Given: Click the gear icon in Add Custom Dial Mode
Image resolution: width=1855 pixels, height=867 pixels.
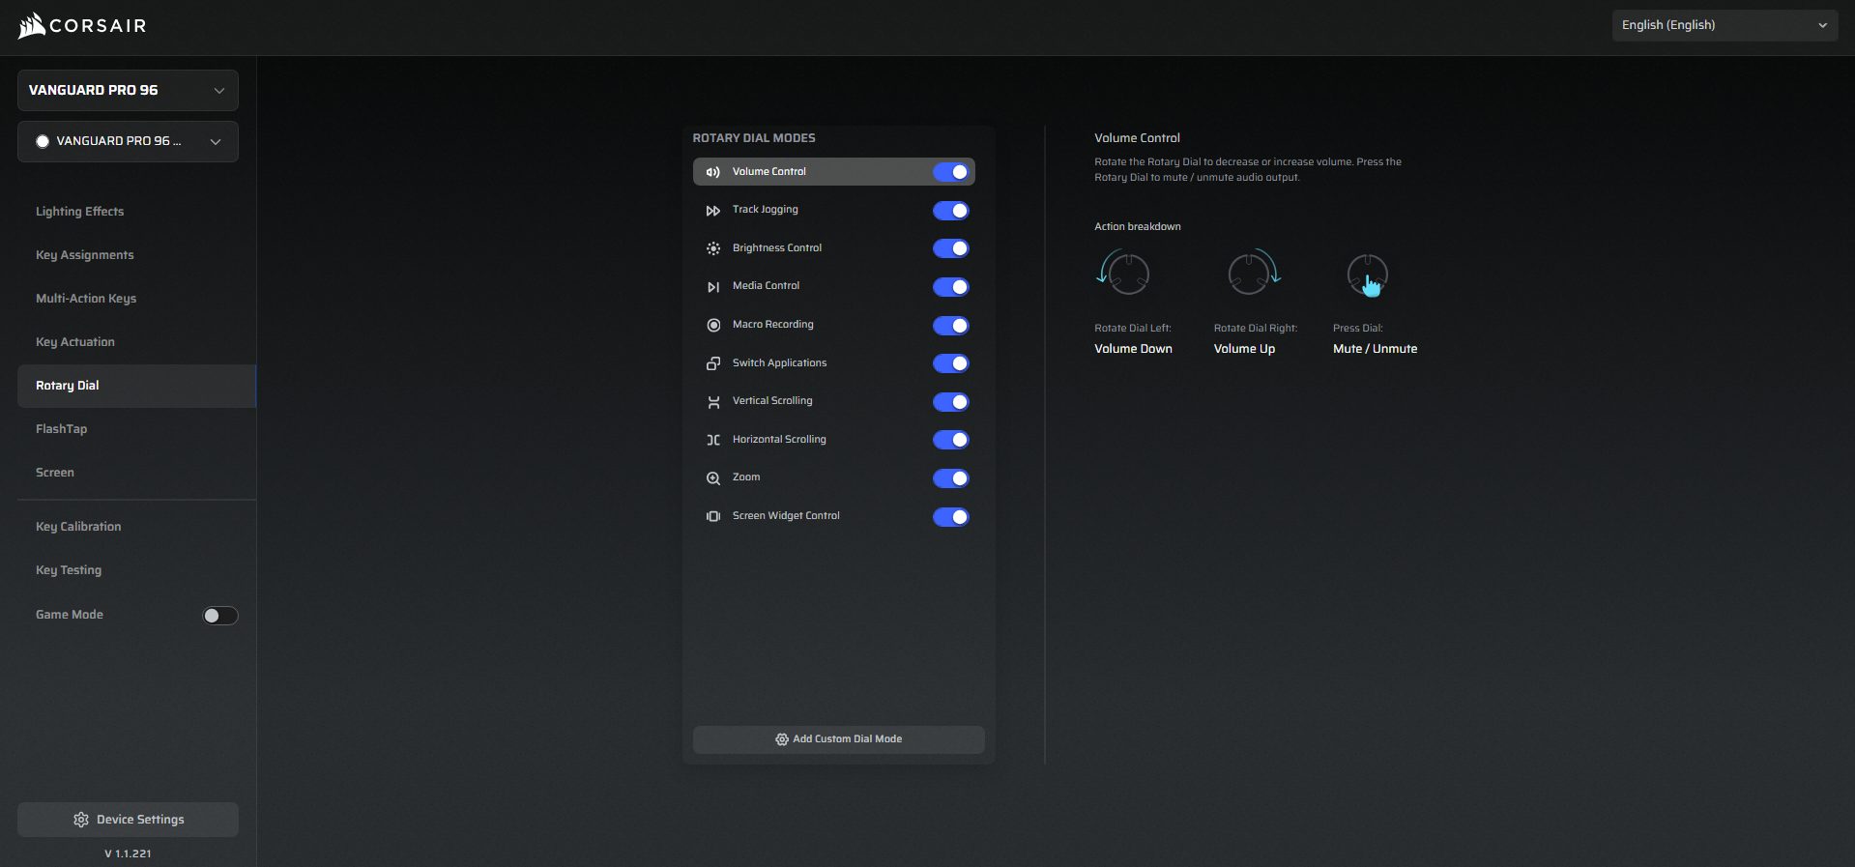Looking at the screenshot, I should [x=782, y=739].
